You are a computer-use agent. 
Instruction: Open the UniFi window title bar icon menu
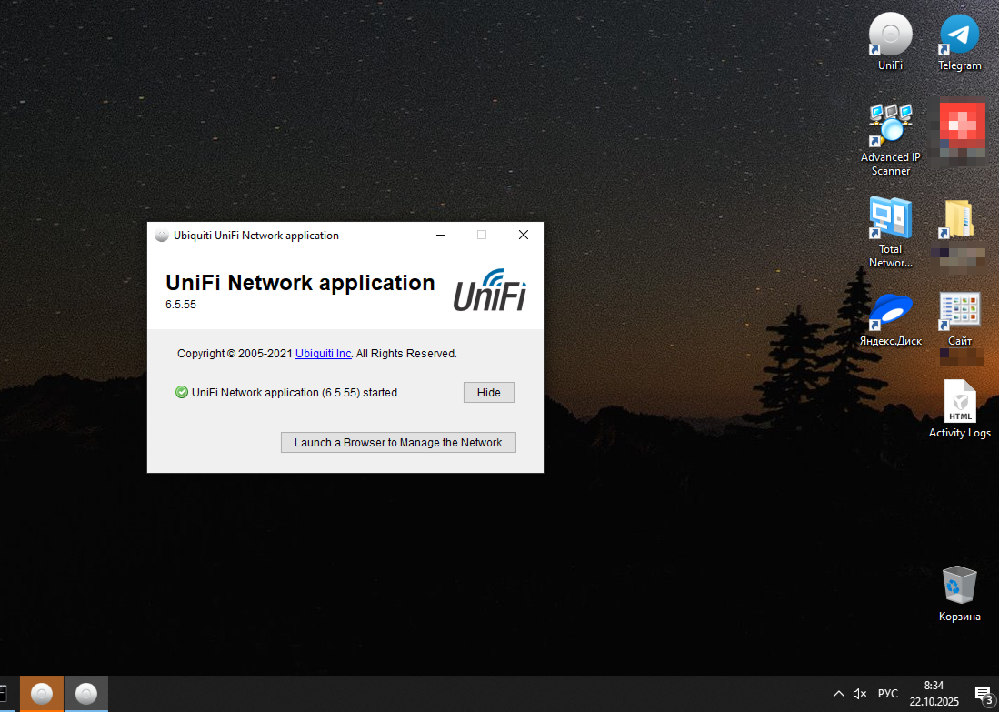coord(162,236)
